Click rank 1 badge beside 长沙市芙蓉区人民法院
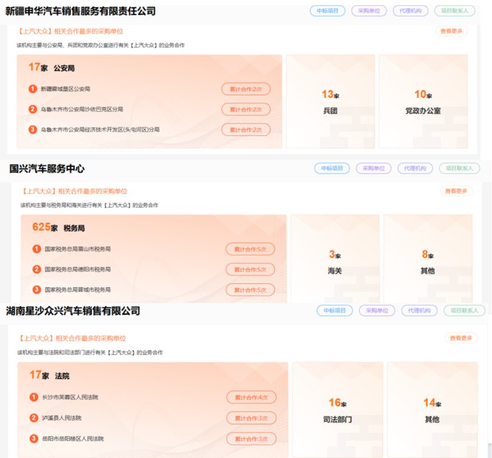The height and width of the screenshot is (458, 492). [34, 397]
